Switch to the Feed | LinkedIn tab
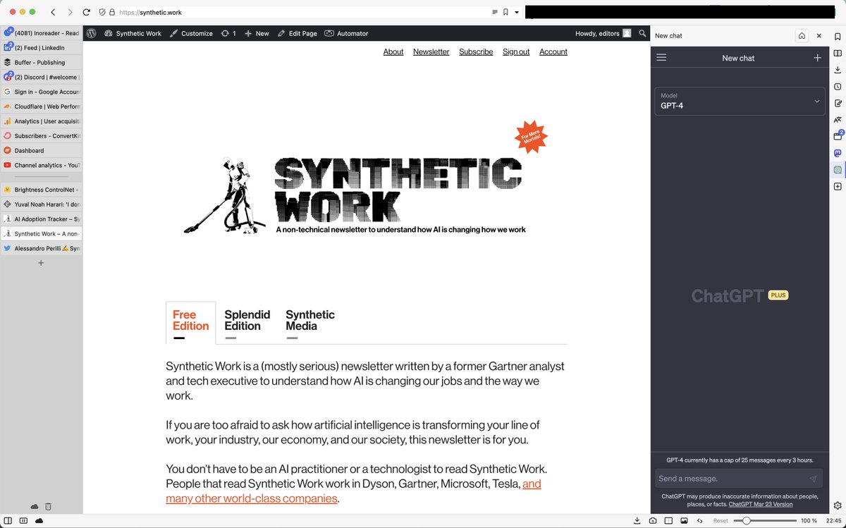This screenshot has width=846, height=528. 42,47
